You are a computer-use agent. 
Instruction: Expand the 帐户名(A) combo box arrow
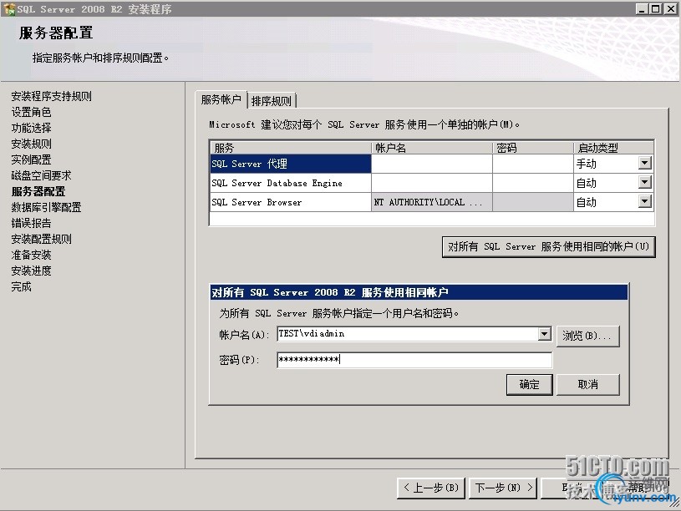[545, 334]
